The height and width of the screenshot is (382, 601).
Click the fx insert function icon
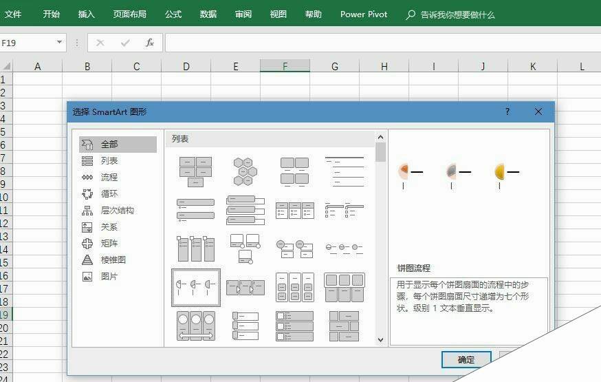(149, 43)
